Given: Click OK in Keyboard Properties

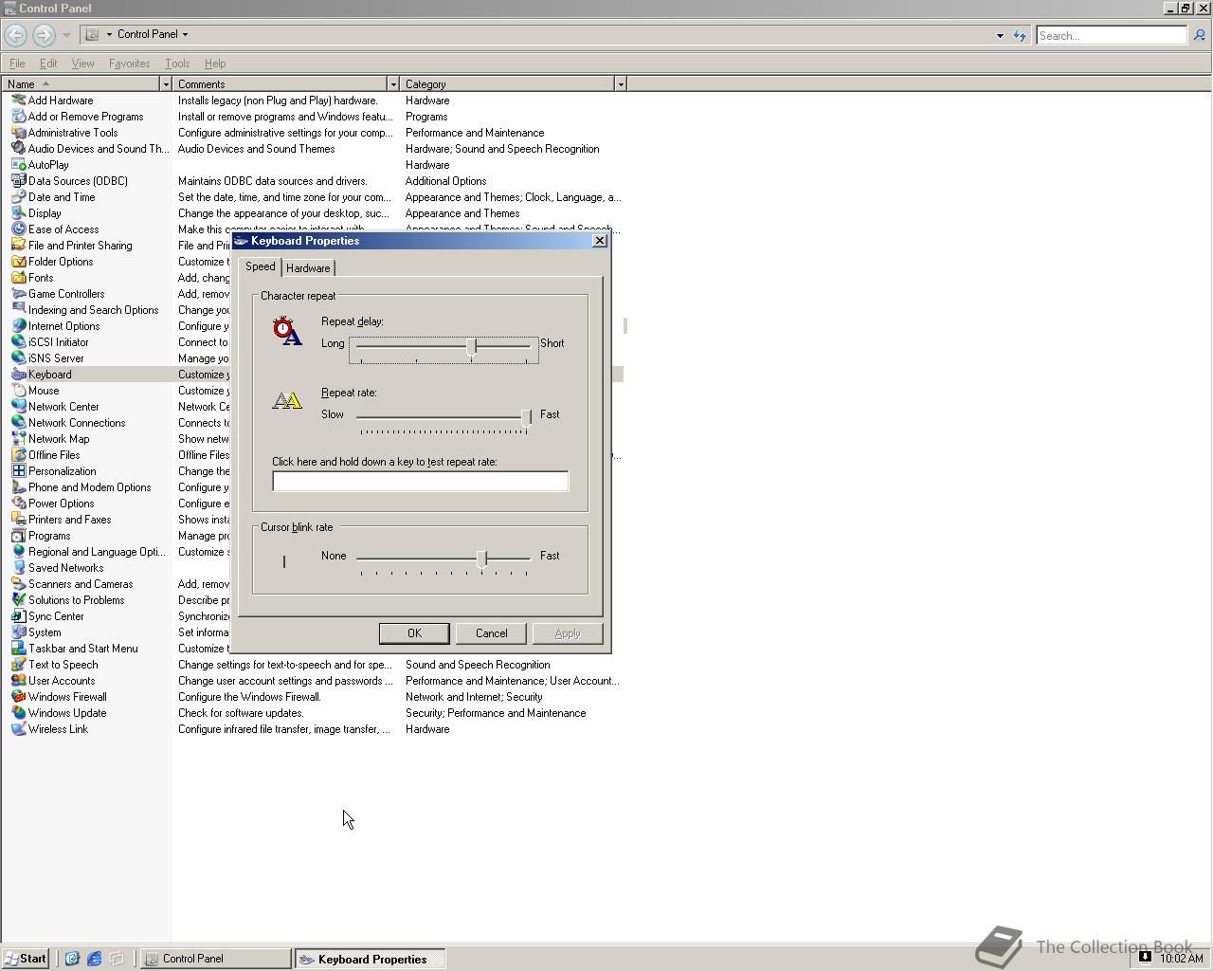Looking at the screenshot, I should point(414,633).
